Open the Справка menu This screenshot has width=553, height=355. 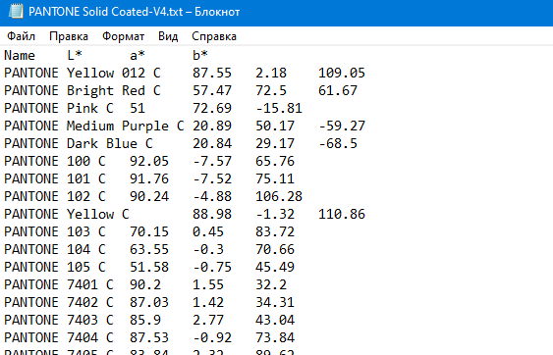click(x=214, y=36)
